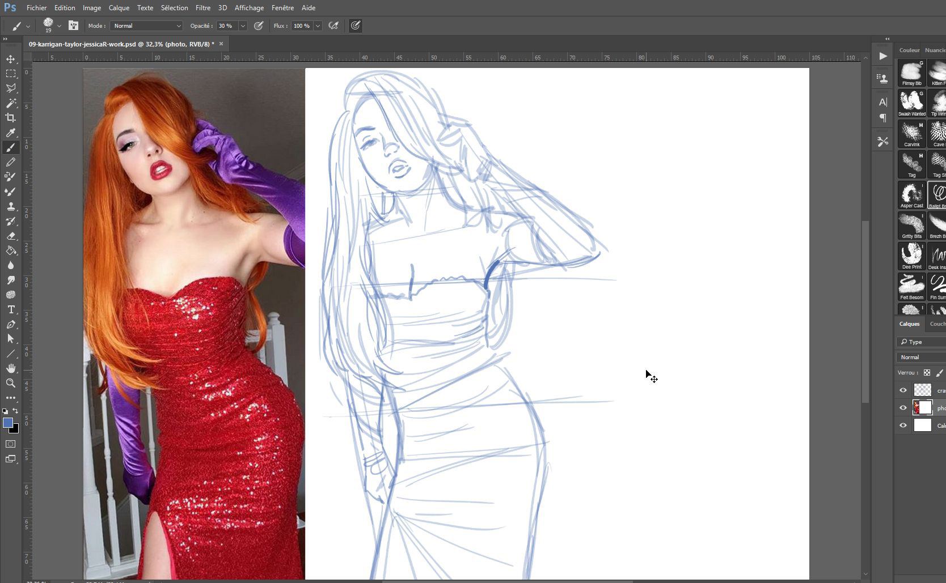Hide the photo layer eye icon

tap(903, 408)
